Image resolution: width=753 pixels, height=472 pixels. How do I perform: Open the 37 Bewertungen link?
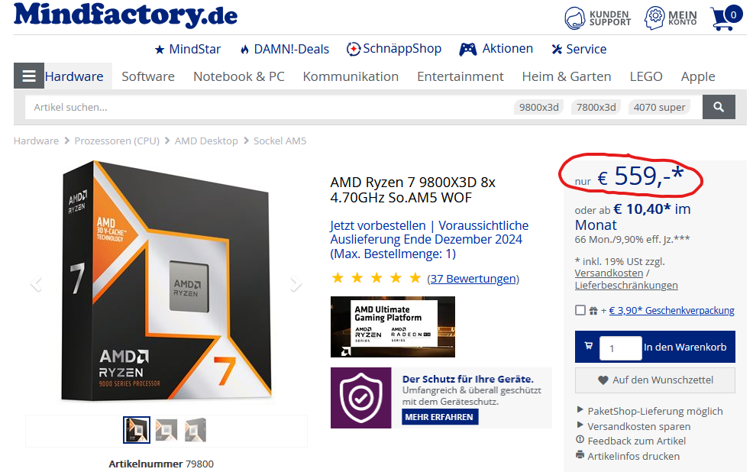[473, 279]
